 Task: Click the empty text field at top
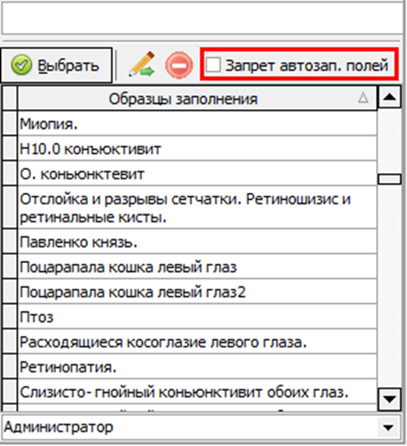pos(203,17)
